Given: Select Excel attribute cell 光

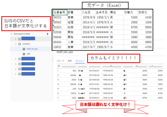Looking at the screenshot, I should [117, 42].
